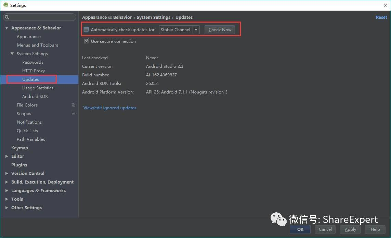Select HTTP Proxy in the sidebar
This screenshot has height=238, width=391.
[34, 71]
